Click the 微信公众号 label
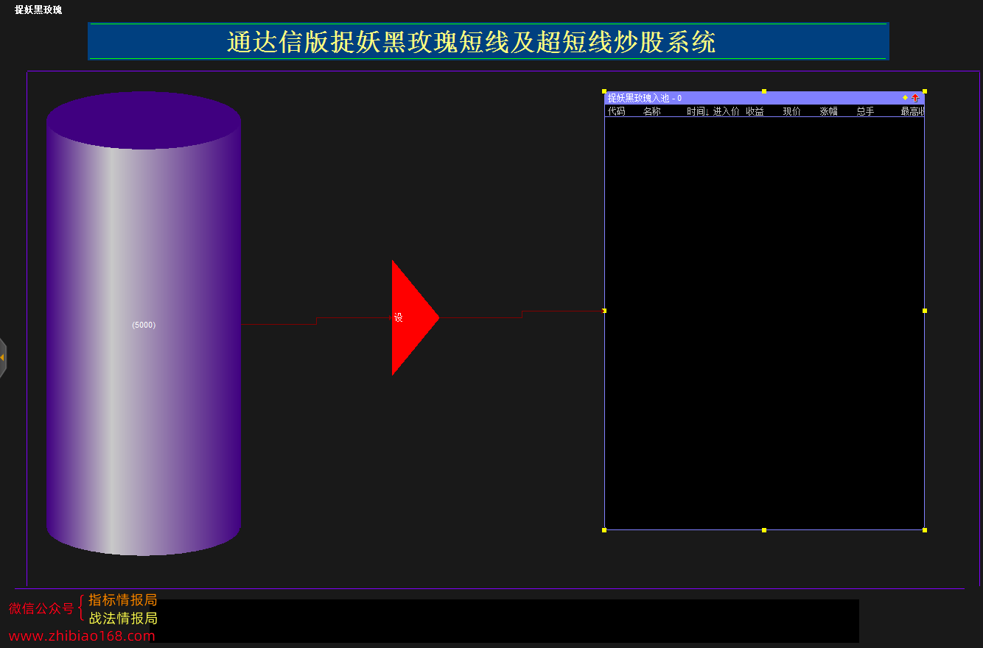The image size is (983, 648). pos(41,608)
